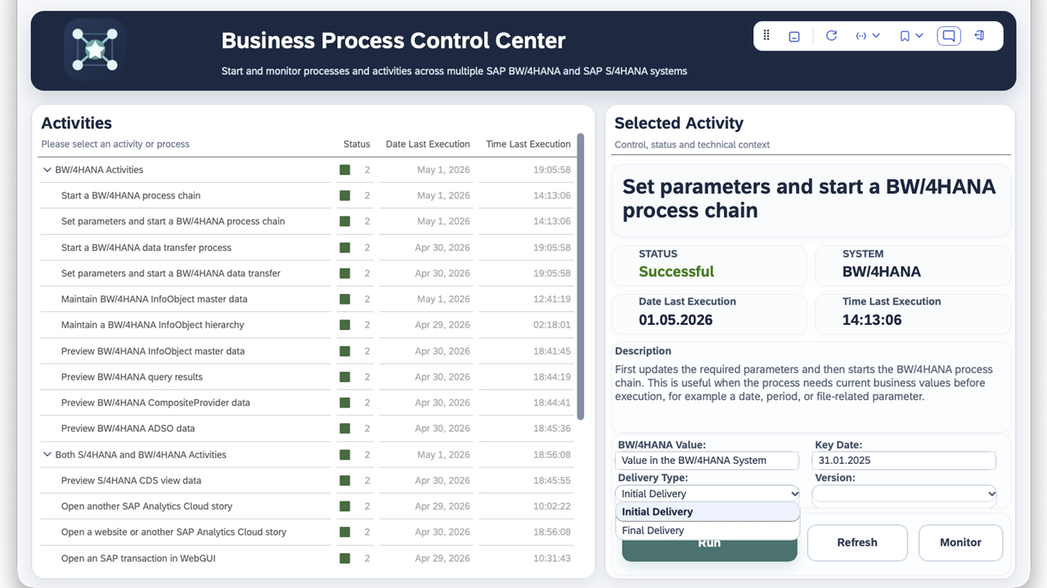Click green status square of BW/4HANA Activities group row
The image size is (1047, 588).
pyautogui.click(x=345, y=170)
